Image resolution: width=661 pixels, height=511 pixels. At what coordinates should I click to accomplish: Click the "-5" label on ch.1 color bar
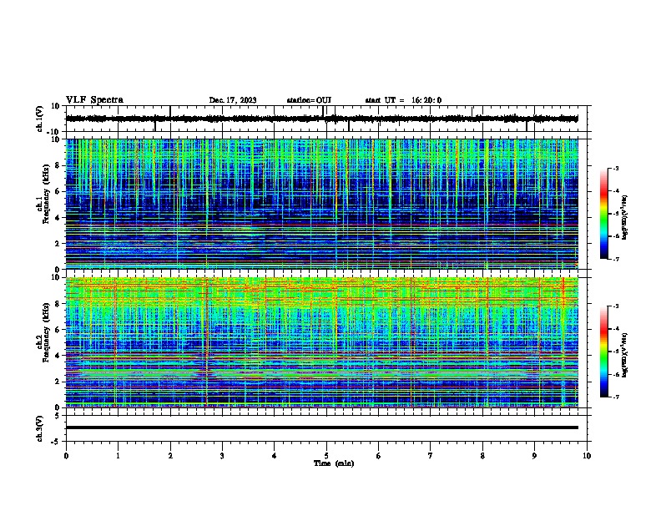pyautogui.click(x=615, y=214)
